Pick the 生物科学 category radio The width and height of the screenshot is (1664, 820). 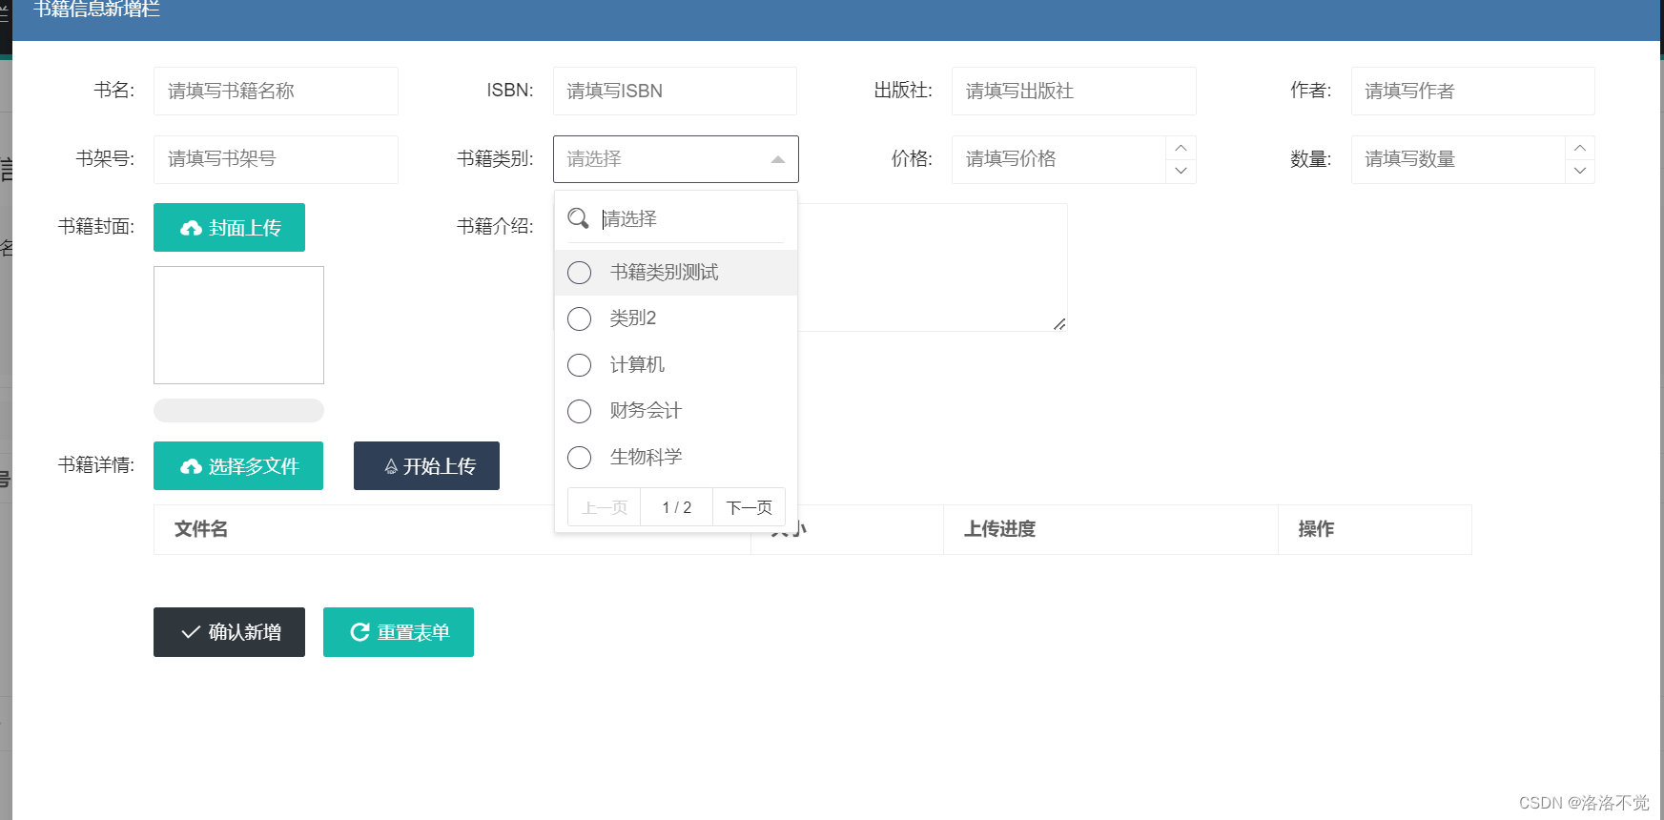point(579,458)
